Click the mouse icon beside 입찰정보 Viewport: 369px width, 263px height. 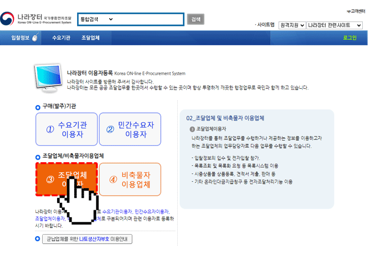click(x=35, y=37)
